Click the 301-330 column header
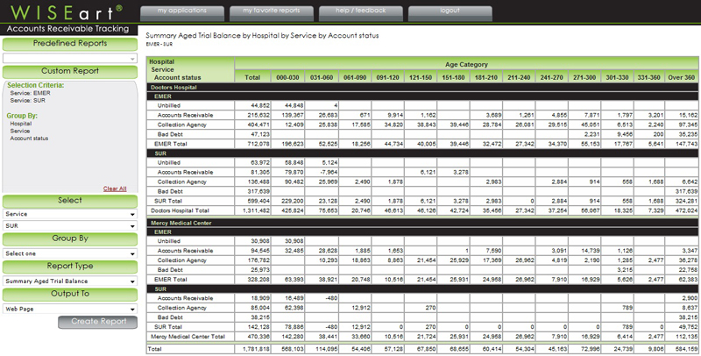 click(x=617, y=77)
